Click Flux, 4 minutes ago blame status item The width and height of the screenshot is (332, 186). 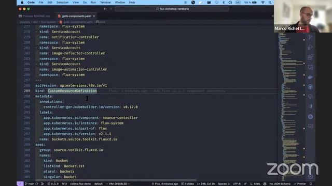click(x=165, y=184)
